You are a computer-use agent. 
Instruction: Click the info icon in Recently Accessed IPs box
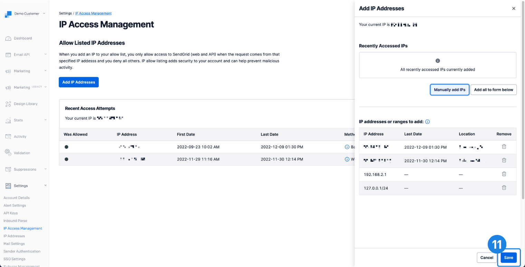438,60
